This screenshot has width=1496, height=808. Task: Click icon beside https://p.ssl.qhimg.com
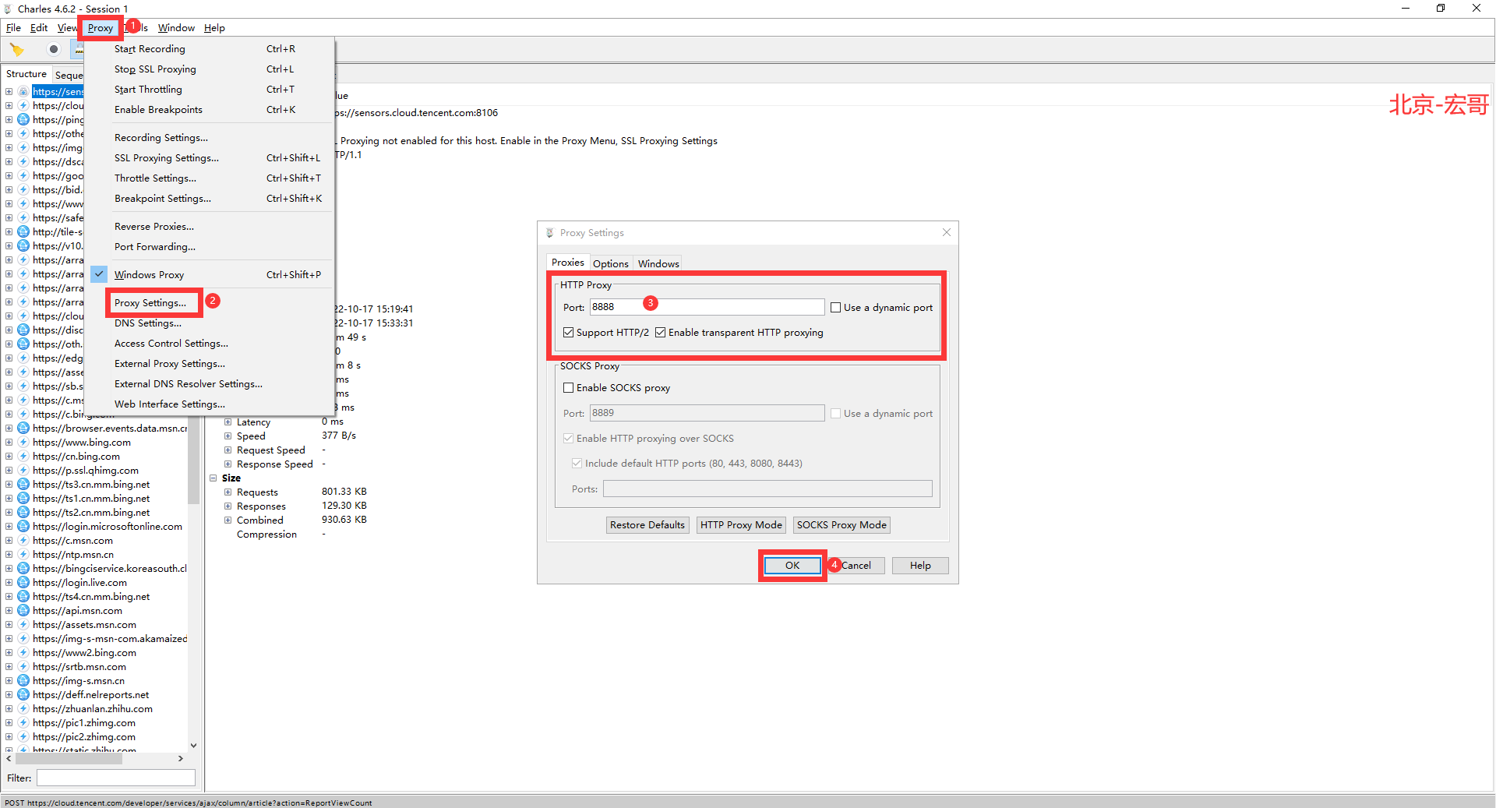[x=23, y=471]
